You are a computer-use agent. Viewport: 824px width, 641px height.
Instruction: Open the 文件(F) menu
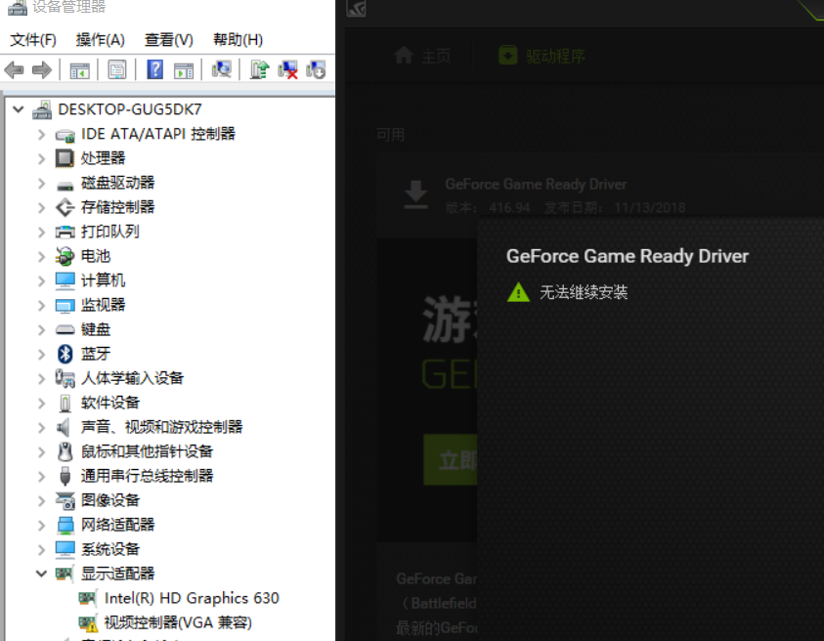coord(32,40)
